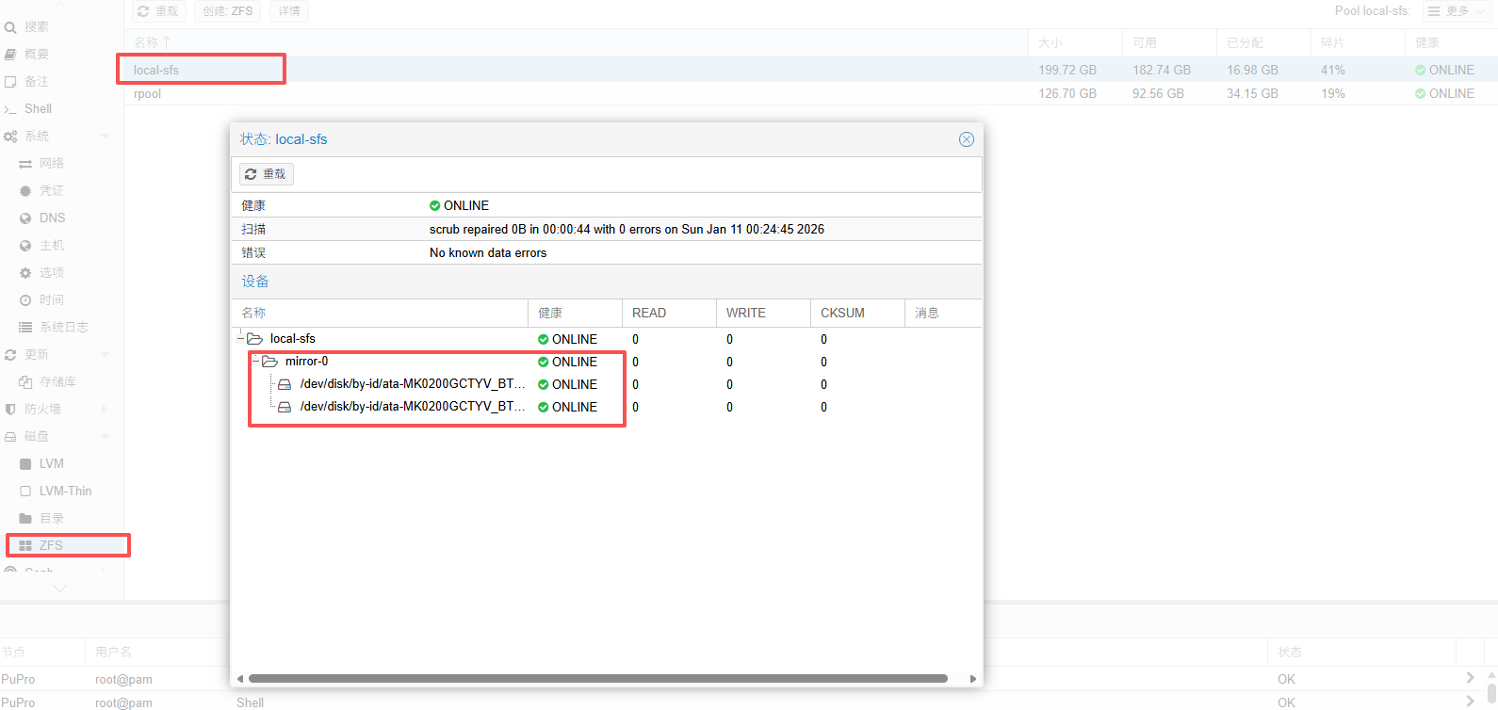The width and height of the screenshot is (1498, 710).
Task: Open 网络 network settings in sidebar
Action: 51,164
